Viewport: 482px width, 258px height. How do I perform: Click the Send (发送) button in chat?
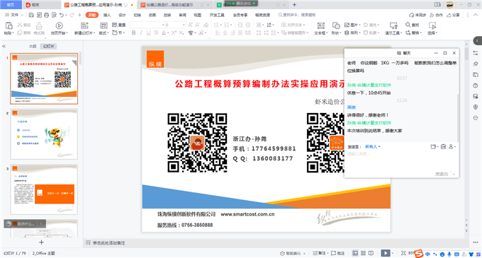point(442,174)
